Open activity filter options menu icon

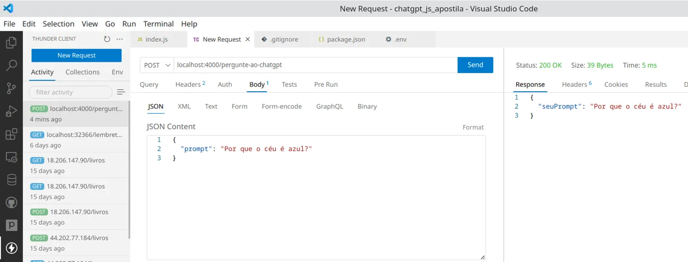[x=121, y=92]
